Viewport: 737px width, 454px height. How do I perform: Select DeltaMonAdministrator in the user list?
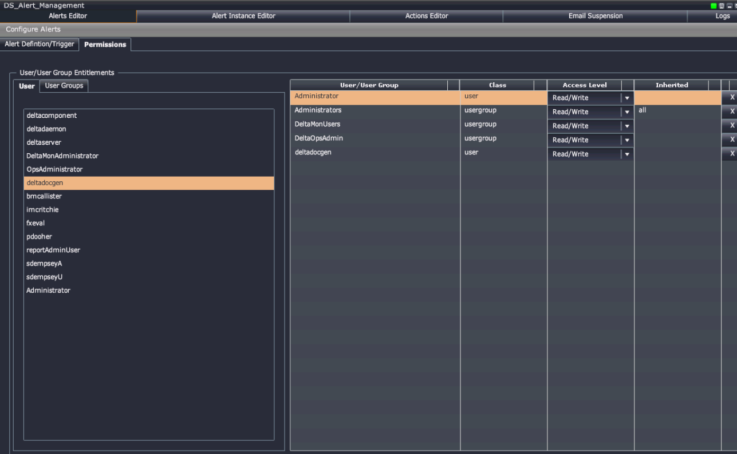pos(149,156)
